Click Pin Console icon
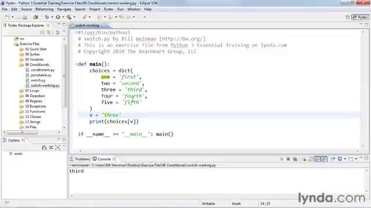Viewport: 371px width, 208px height. (333, 159)
